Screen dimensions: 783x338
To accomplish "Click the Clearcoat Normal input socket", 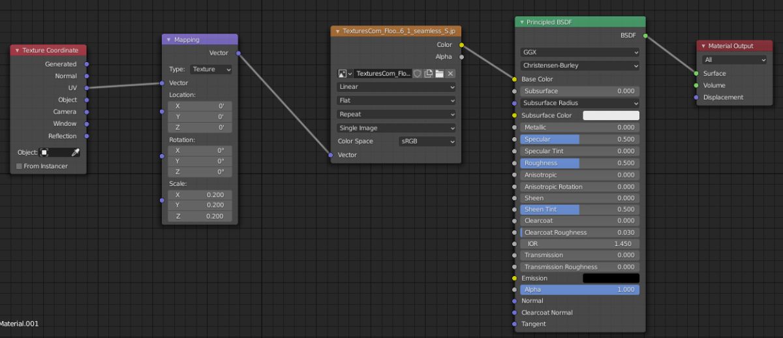I will point(515,312).
